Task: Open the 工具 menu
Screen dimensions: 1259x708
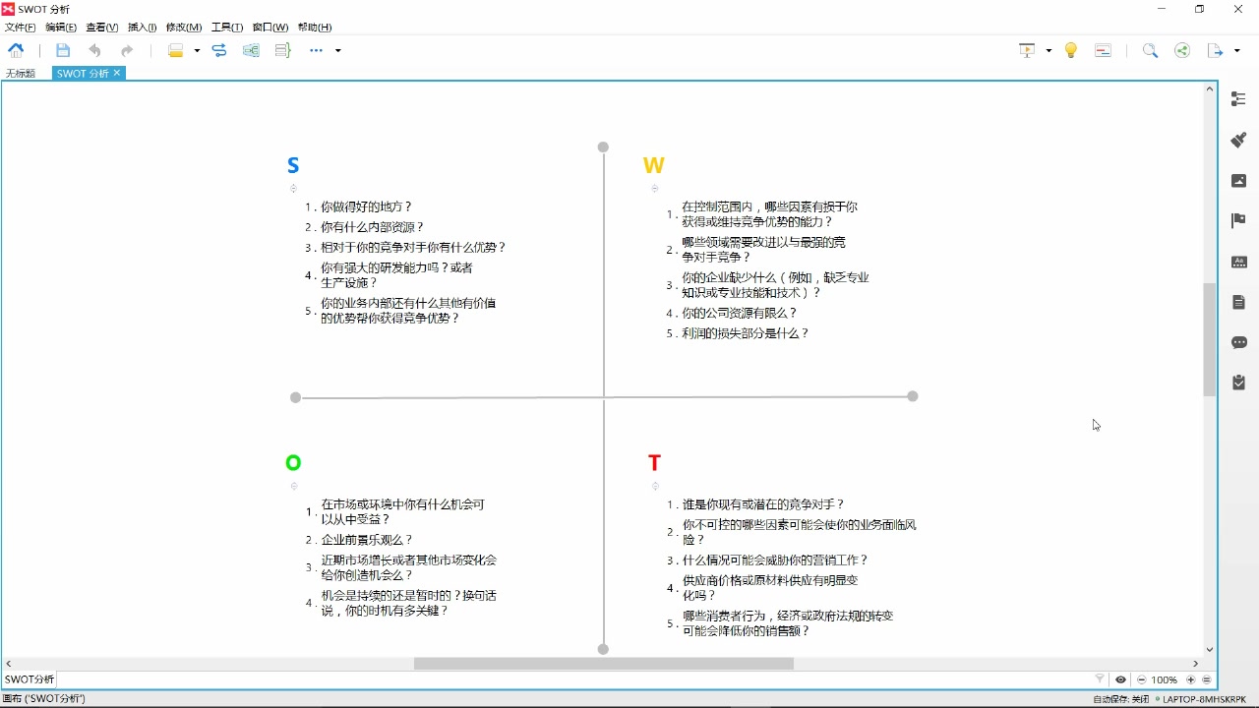Action: 225,27
